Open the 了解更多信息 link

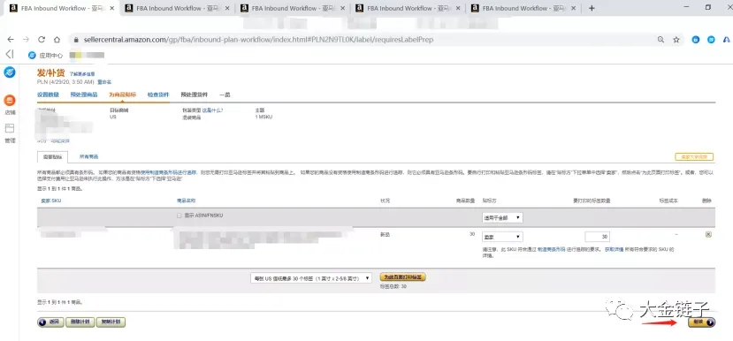point(82,74)
